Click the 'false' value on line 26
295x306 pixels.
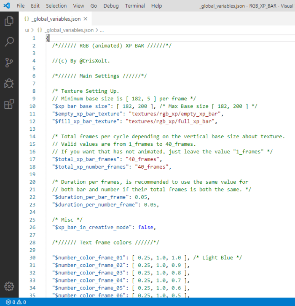pos(145,227)
